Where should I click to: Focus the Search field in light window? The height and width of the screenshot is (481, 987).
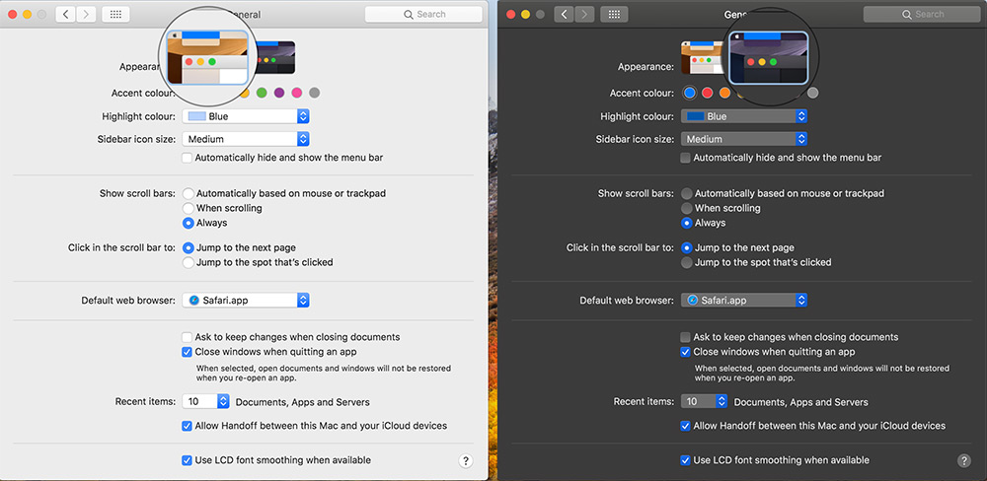pos(423,15)
